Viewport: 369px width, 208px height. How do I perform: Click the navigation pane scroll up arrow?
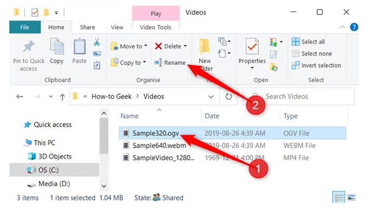pos(104,114)
